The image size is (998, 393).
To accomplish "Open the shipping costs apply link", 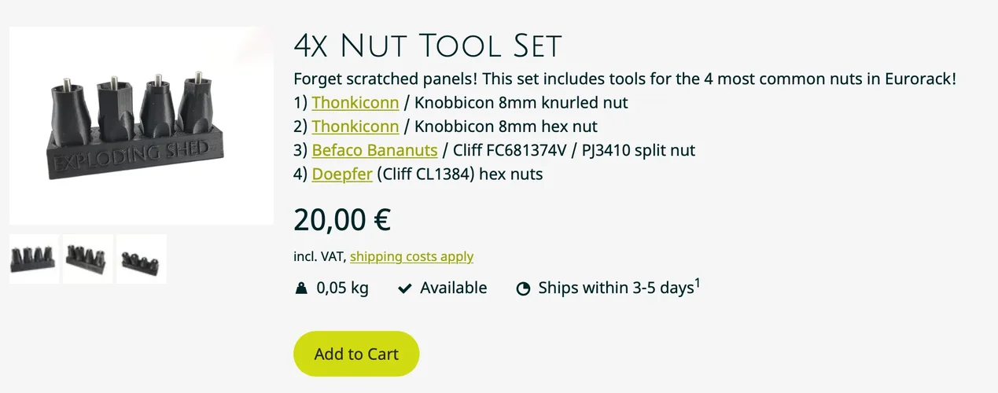I will (411, 256).
